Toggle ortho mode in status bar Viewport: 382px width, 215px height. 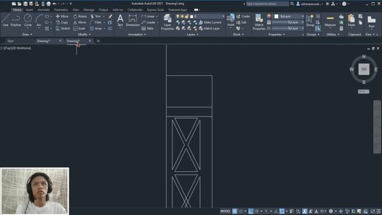[251, 211]
